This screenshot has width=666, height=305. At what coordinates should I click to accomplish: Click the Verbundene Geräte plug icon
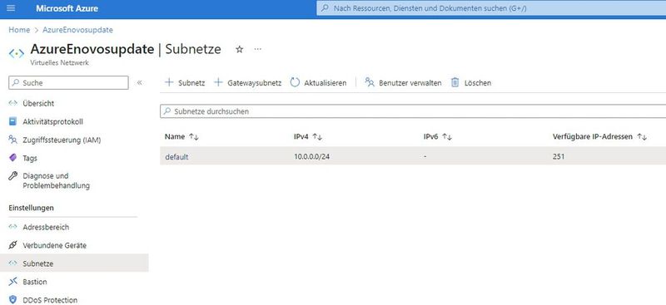(x=12, y=245)
